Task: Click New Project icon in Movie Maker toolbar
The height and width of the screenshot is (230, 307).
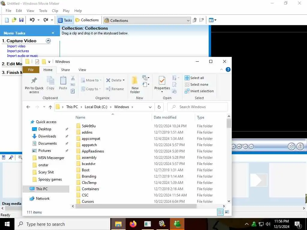Action: [x=7, y=20]
